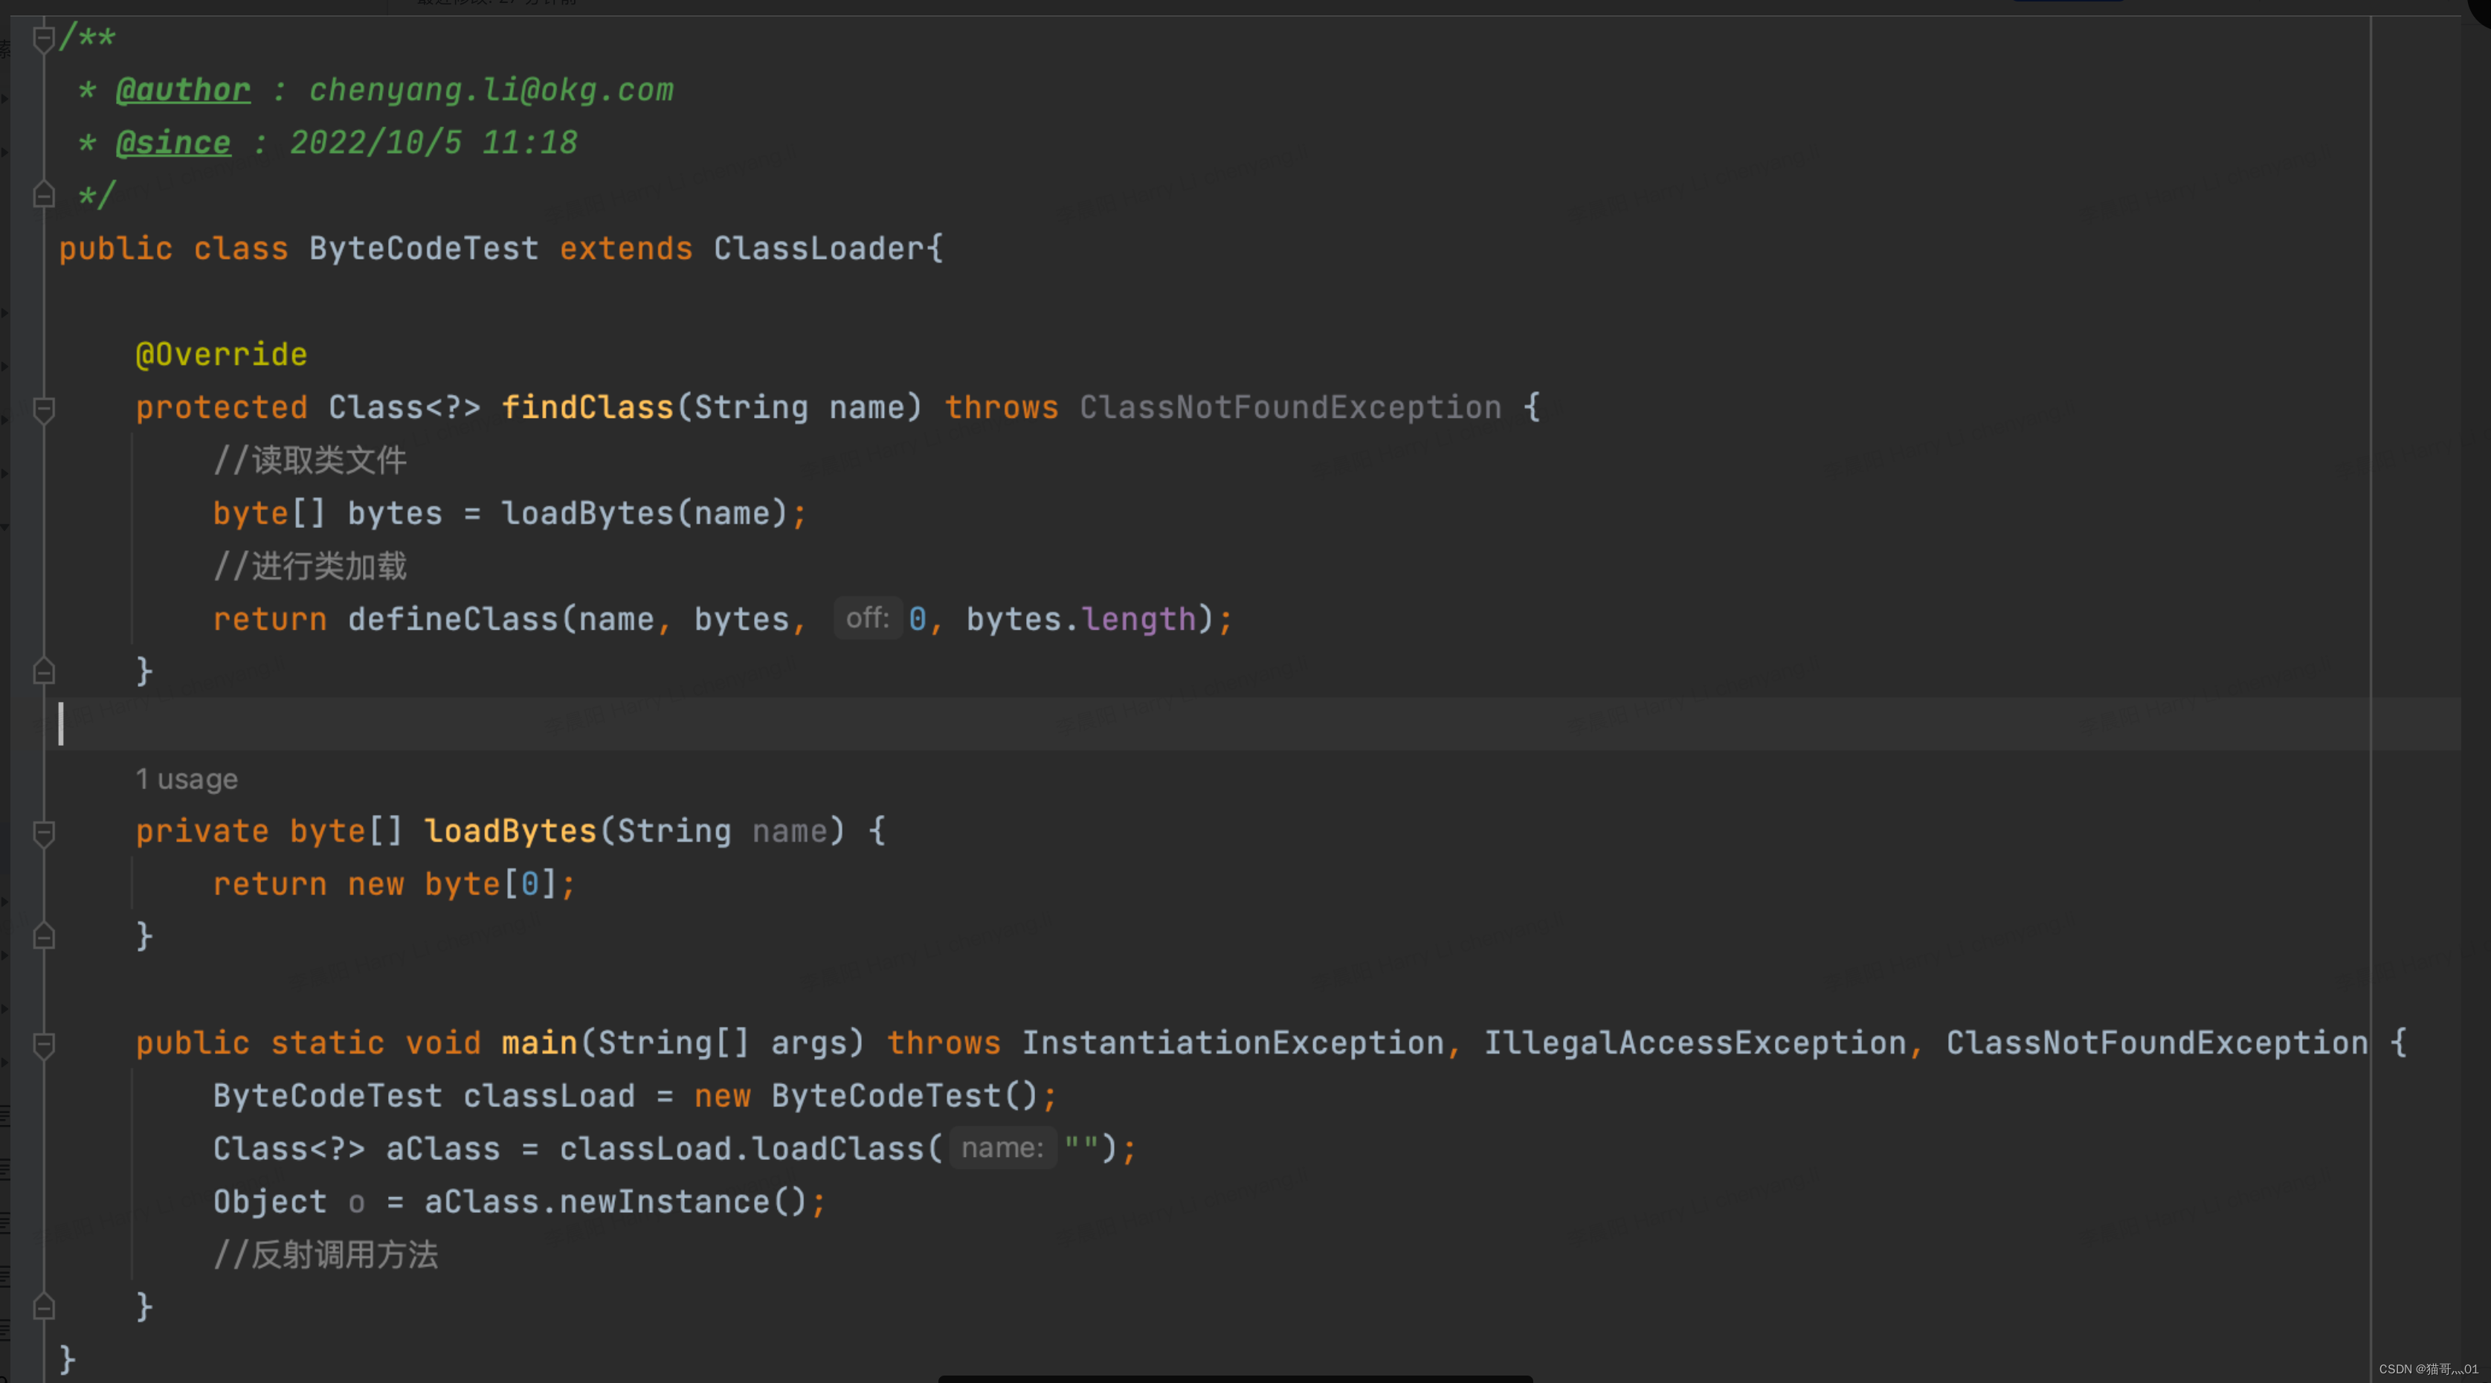Screen dimensions: 2491x1383
Task: Collapse the findClass method fold marker
Action: (x=42, y=409)
